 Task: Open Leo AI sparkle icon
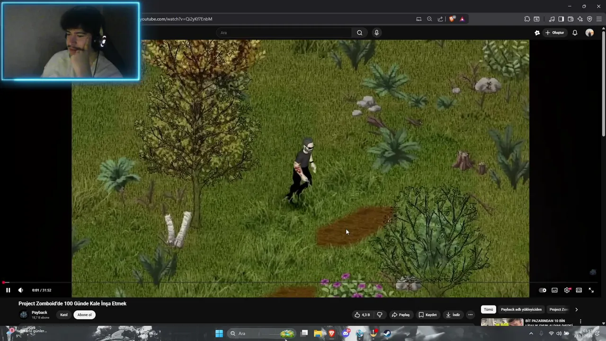click(580, 19)
